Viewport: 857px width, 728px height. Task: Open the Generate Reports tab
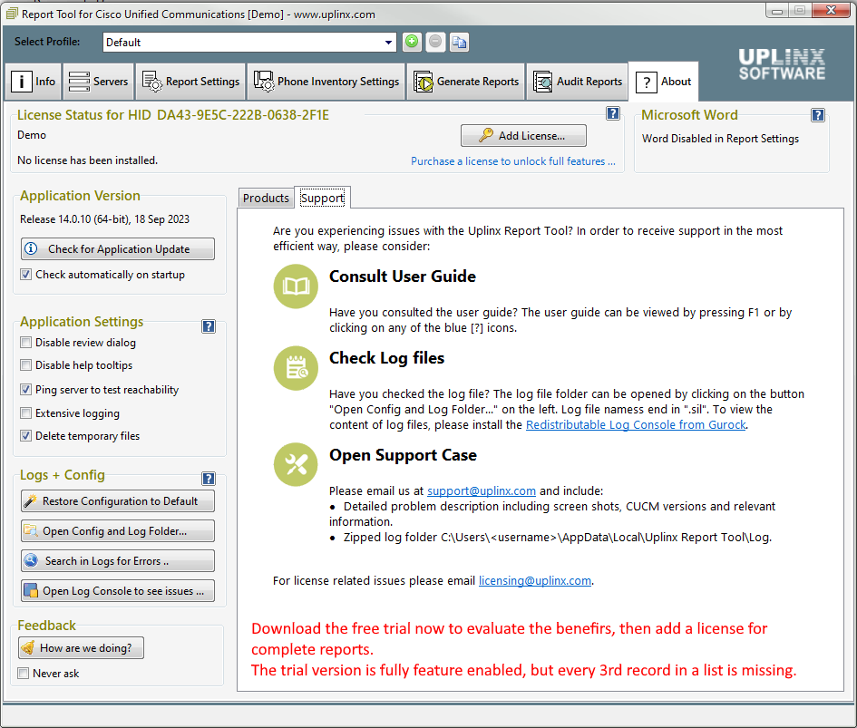(466, 82)
